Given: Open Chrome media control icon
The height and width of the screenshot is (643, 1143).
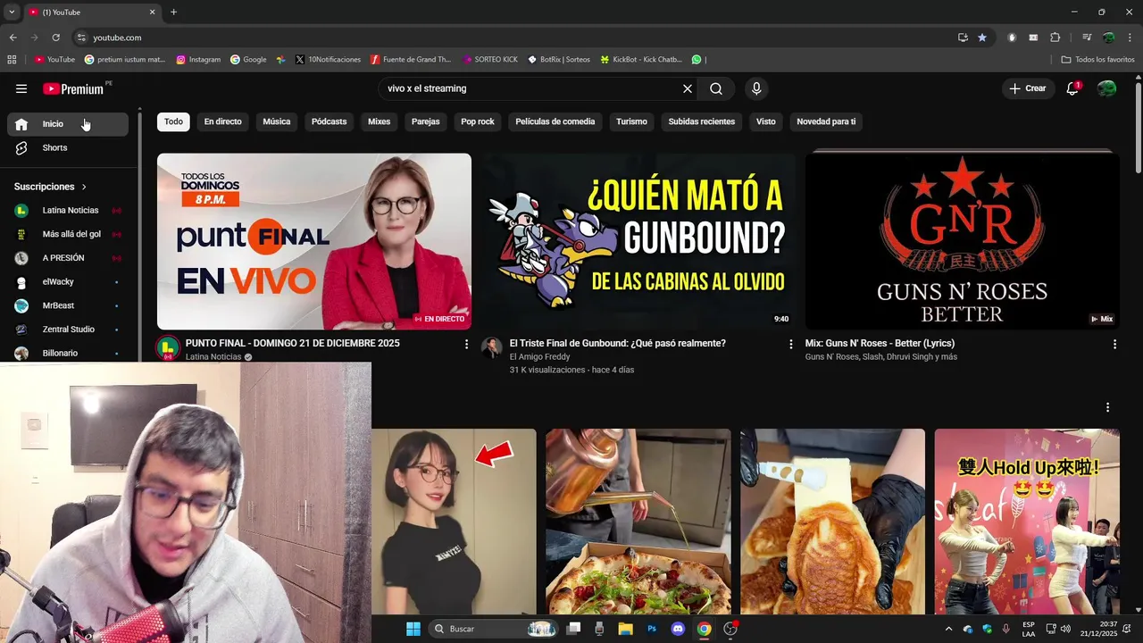Looking at the screenshot, I should [x=1087, y=38].
